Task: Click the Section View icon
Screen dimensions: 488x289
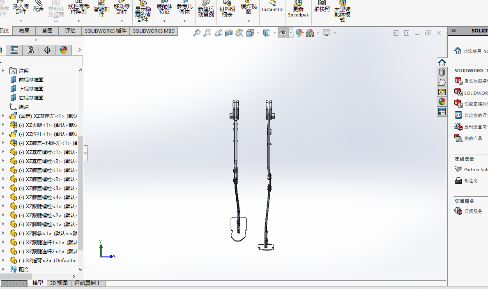Action: (x=229, y=33)
